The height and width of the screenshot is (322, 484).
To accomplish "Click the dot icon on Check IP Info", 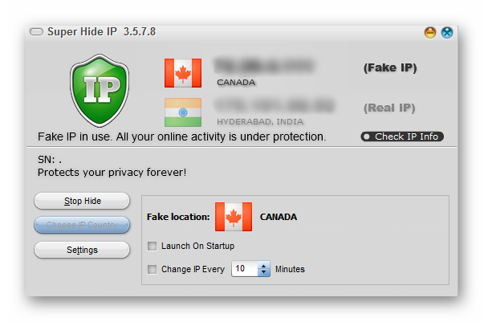I will click(366, 137).
